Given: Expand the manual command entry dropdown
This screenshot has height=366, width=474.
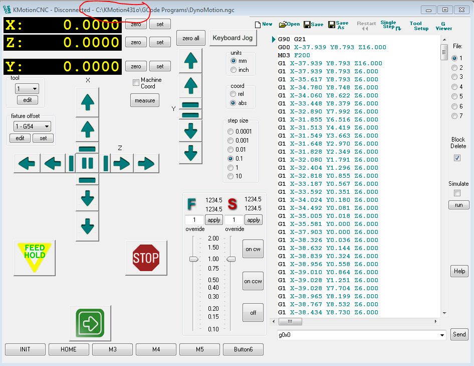Looking at the screenshot, I should pyautogui.click(x=441, y=335).
